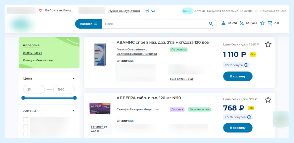Check the first pharmacy filter checkbox
The image size is (294, 143).
(x=25, y=120)
